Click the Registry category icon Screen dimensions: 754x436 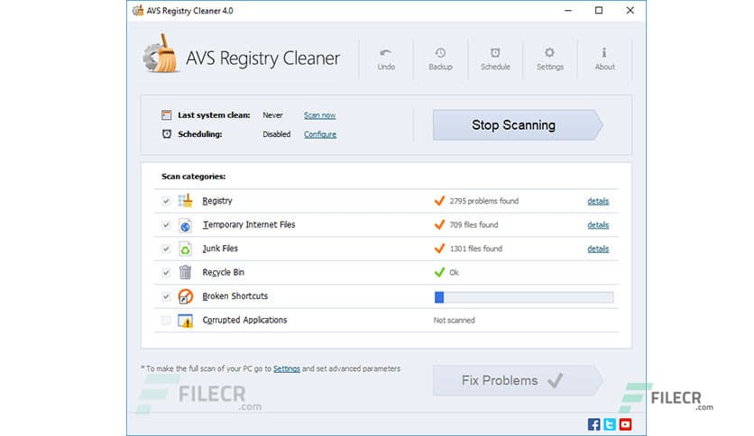(186, 201)
